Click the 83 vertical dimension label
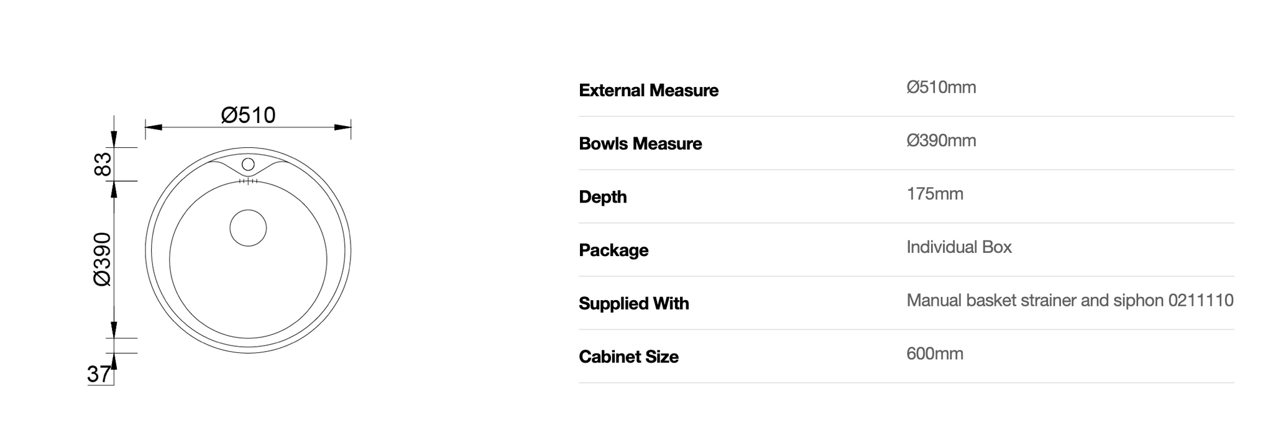Screen dimensions: 1273x435 [x=103, y=164]
